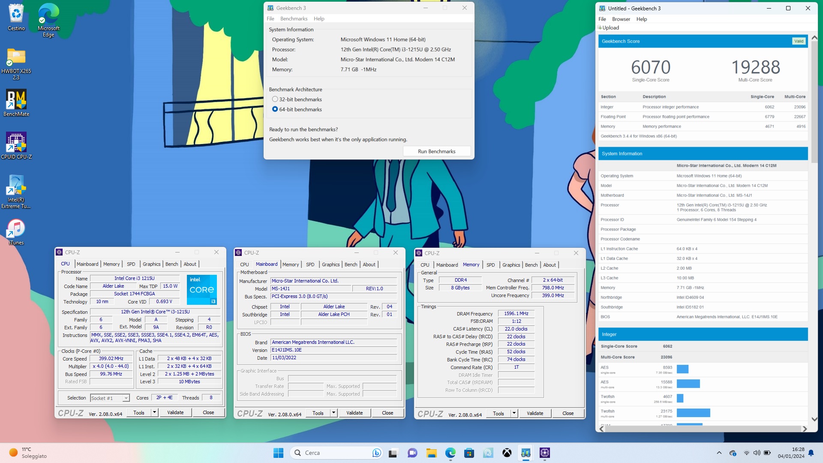This screenshot has height=463, width=823.
Task: Click the DRAM Frequency value 1596.1 MHz
Action: point(516,313)
